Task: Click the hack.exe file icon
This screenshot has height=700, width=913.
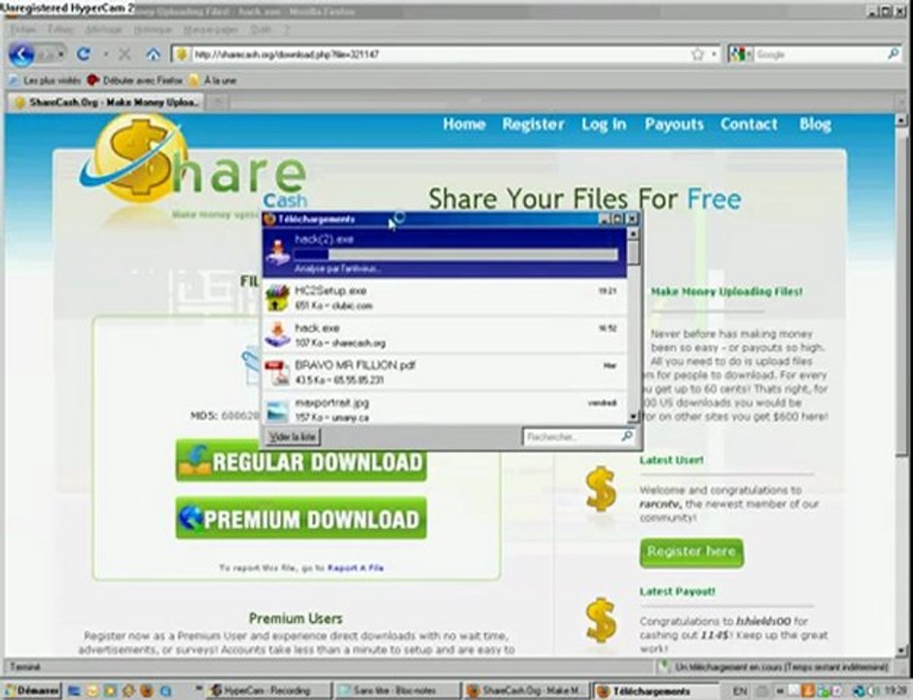Action: click(277, 334)
